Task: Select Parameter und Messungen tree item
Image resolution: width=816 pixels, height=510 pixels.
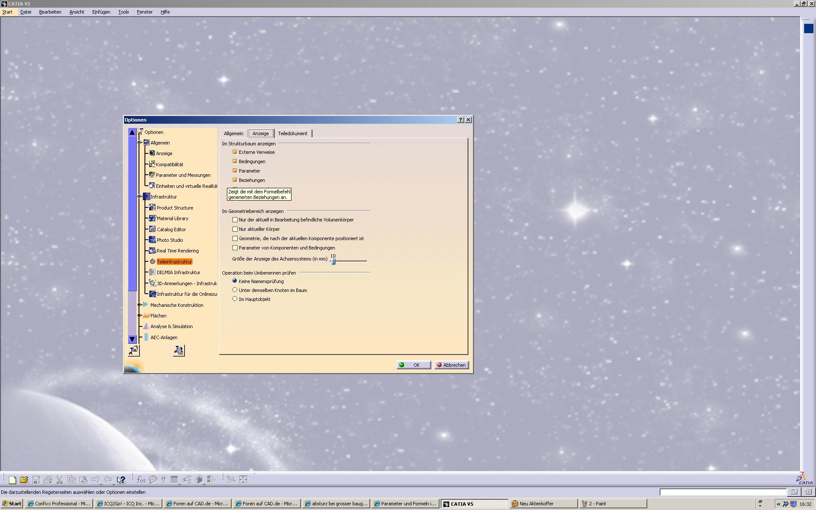Action: tap(183, 175)
